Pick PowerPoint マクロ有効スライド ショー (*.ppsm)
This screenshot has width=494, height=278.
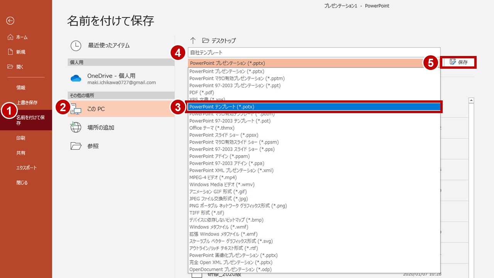point(314,142)
